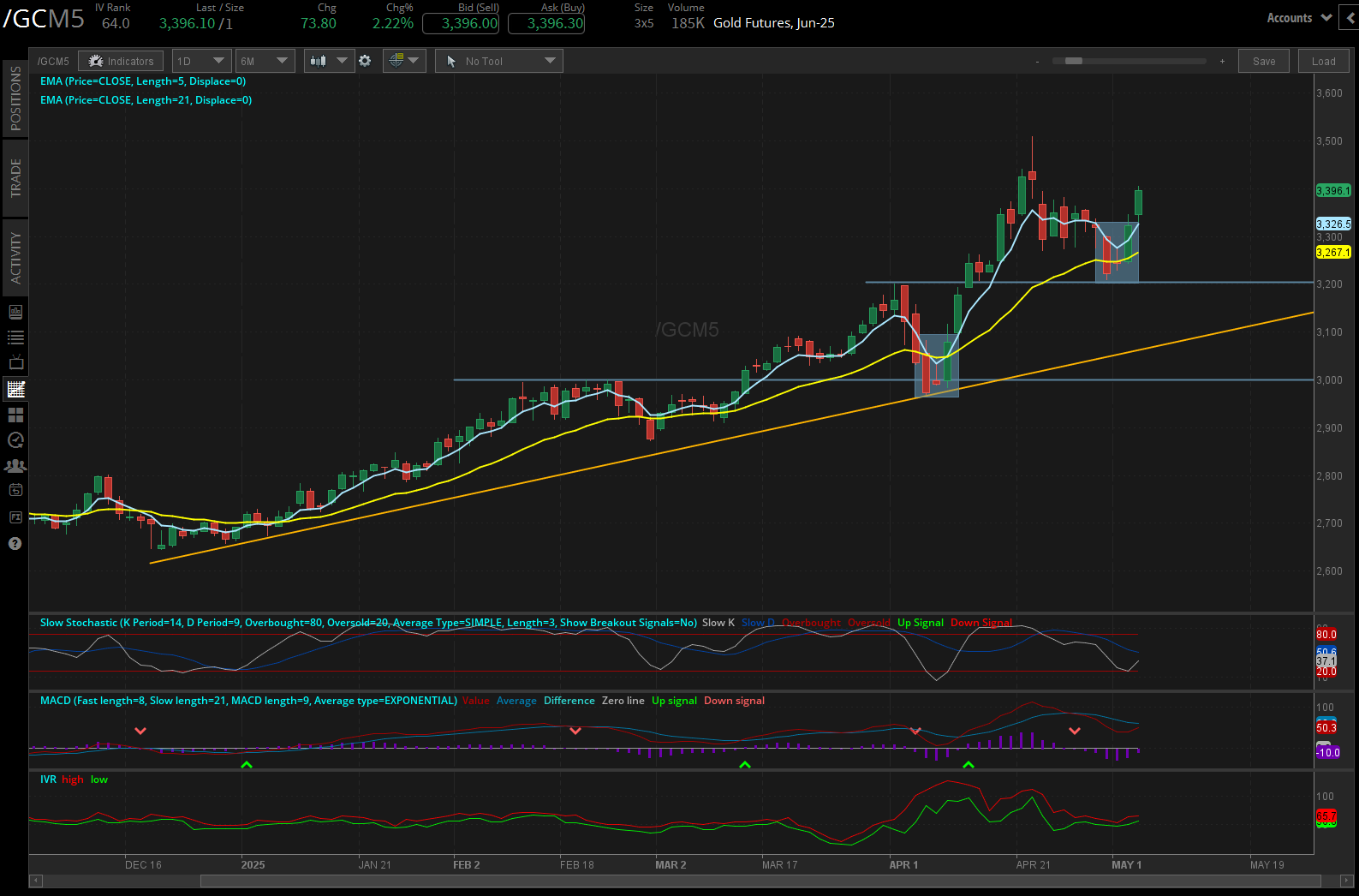The image size is (1359, 896).
Task: Open the Indicators panel button
Action: (x=121, y=61)
